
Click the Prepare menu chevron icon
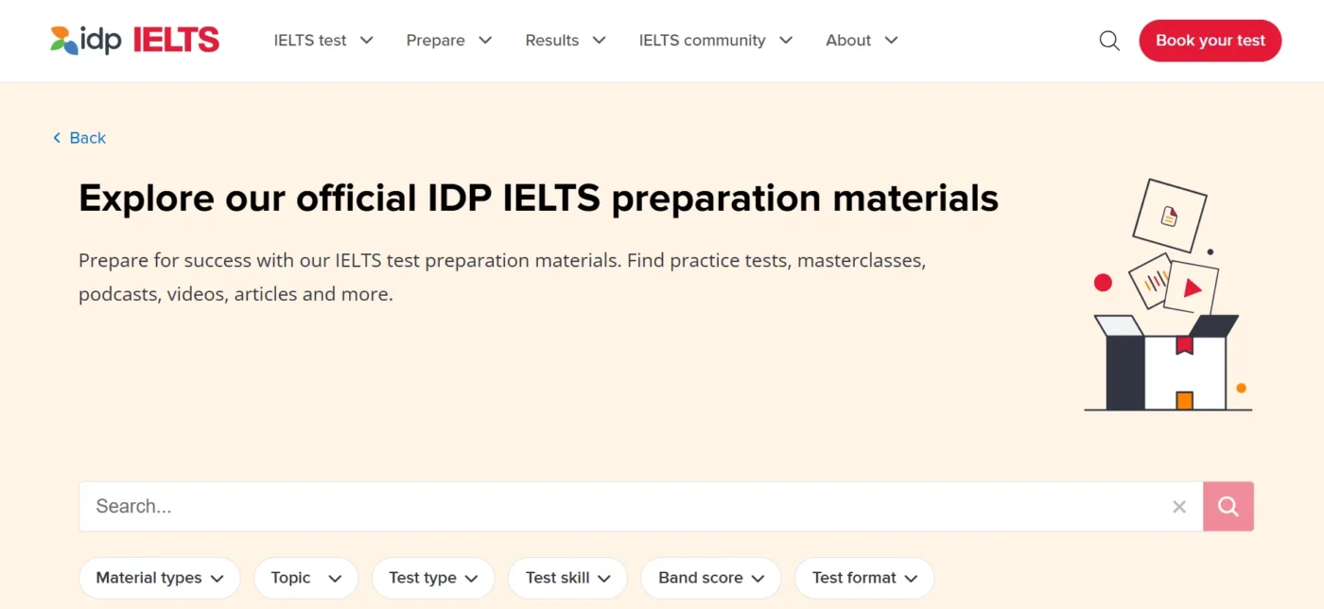[x=484, y=41]
